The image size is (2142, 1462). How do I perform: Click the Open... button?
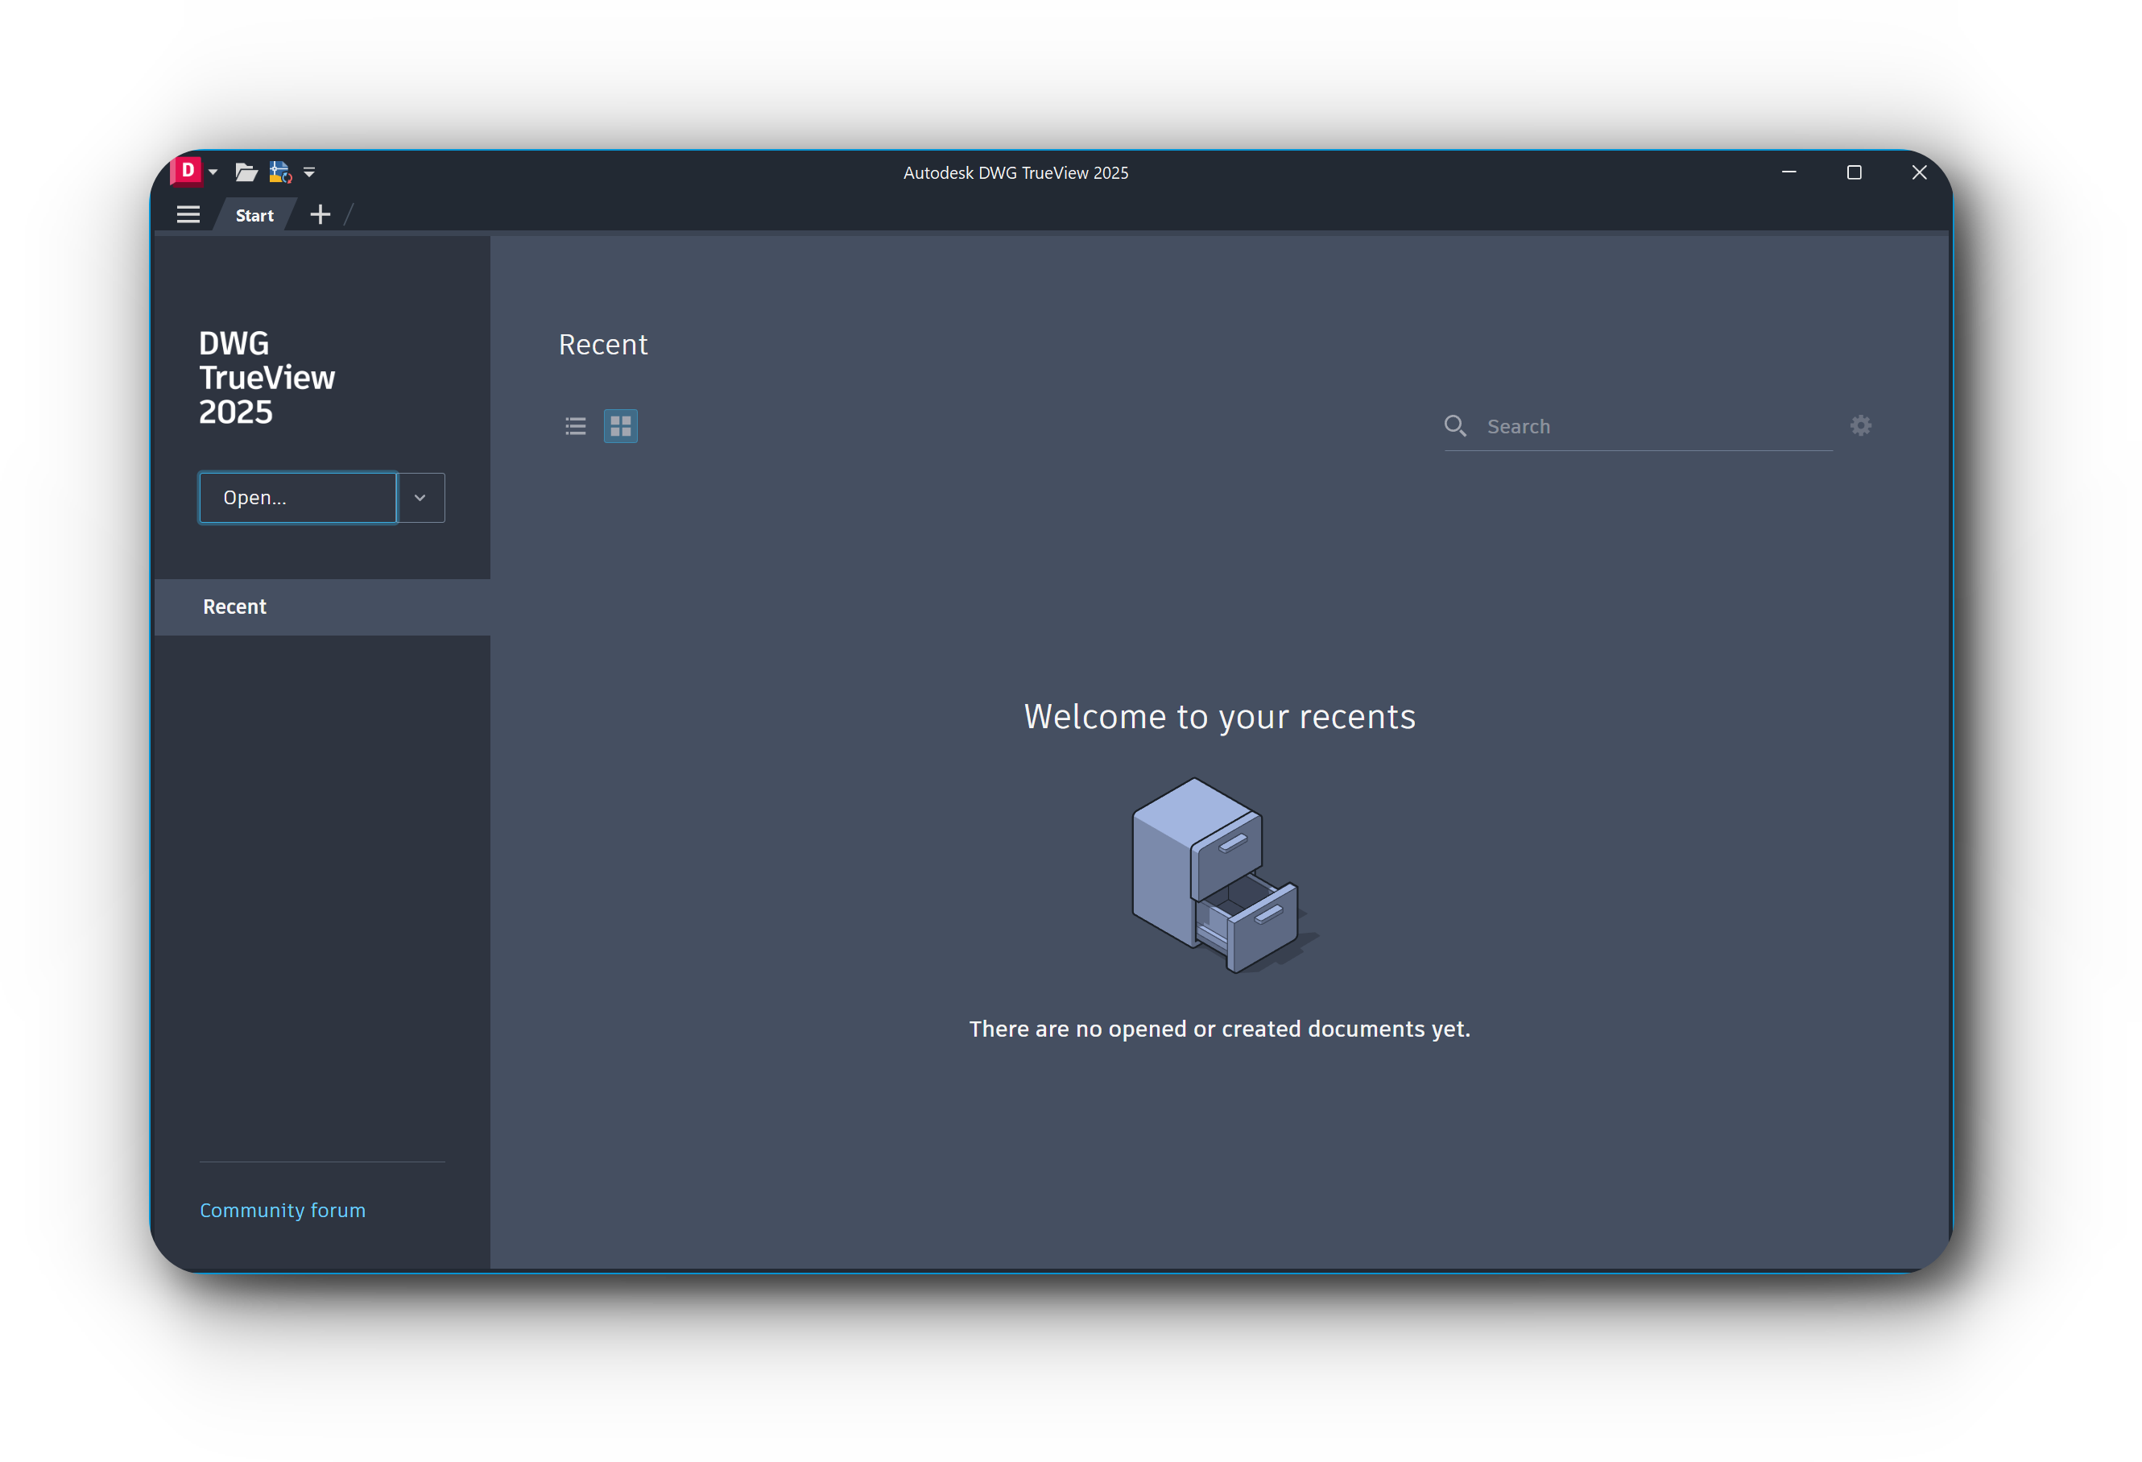click(298, 498)
